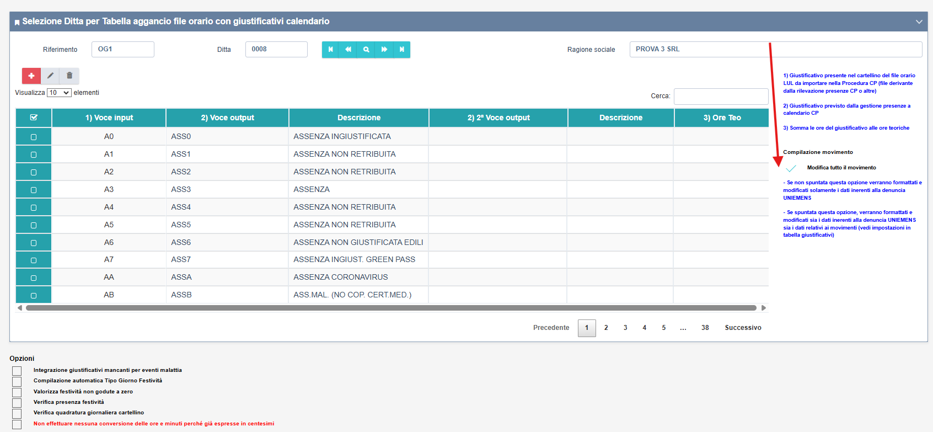Select the A6 row checkbox
933x432 pixels.
click(34, 243)
